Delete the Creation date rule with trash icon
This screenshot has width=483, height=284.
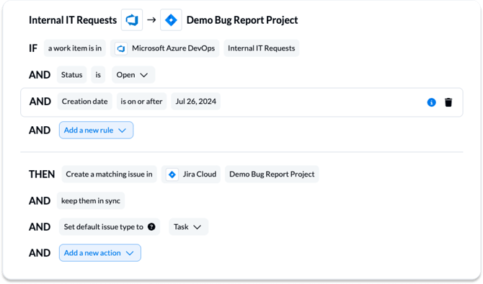tap(448, 102)
